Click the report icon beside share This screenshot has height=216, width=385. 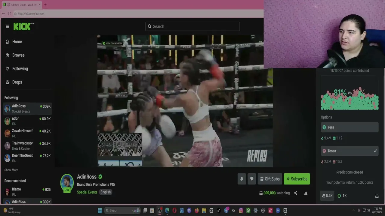[x=306, y=193]
